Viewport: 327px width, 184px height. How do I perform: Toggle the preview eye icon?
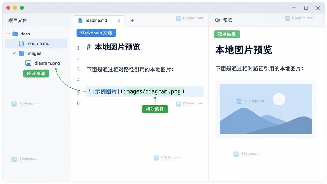click(x=217, y=20)
